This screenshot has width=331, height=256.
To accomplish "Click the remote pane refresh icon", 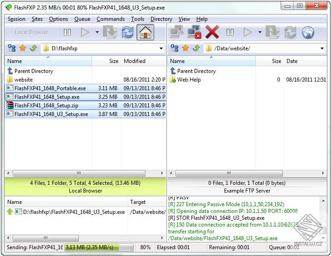I will (290, 32).
